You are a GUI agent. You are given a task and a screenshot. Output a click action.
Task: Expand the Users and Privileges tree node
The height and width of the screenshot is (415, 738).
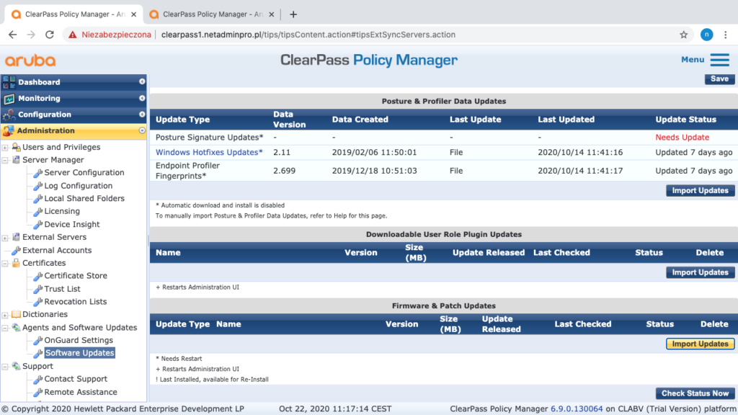[5, 148]
